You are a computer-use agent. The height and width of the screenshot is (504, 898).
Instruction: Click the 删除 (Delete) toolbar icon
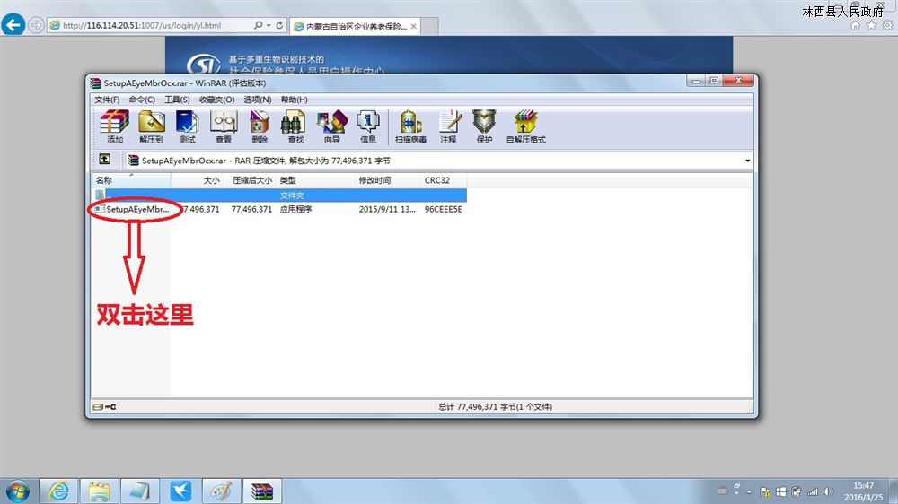click(x=260, y=126)
